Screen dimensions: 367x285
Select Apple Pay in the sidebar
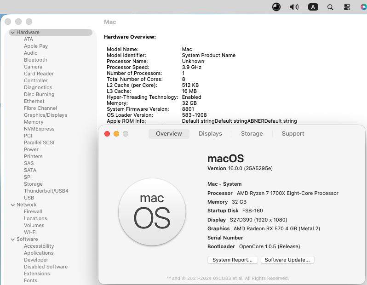click(x=36, y=46)
